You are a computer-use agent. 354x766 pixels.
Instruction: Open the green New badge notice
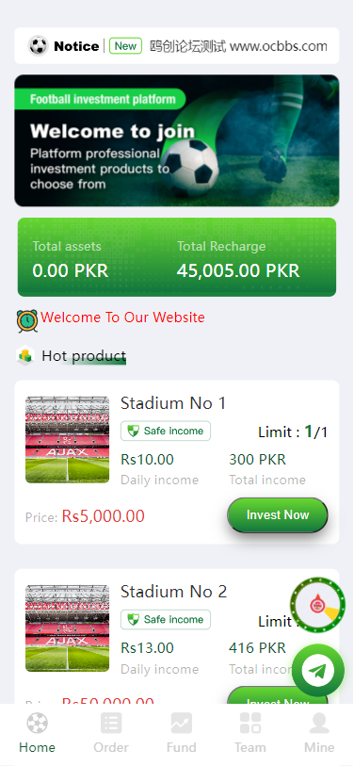(125, 46)
